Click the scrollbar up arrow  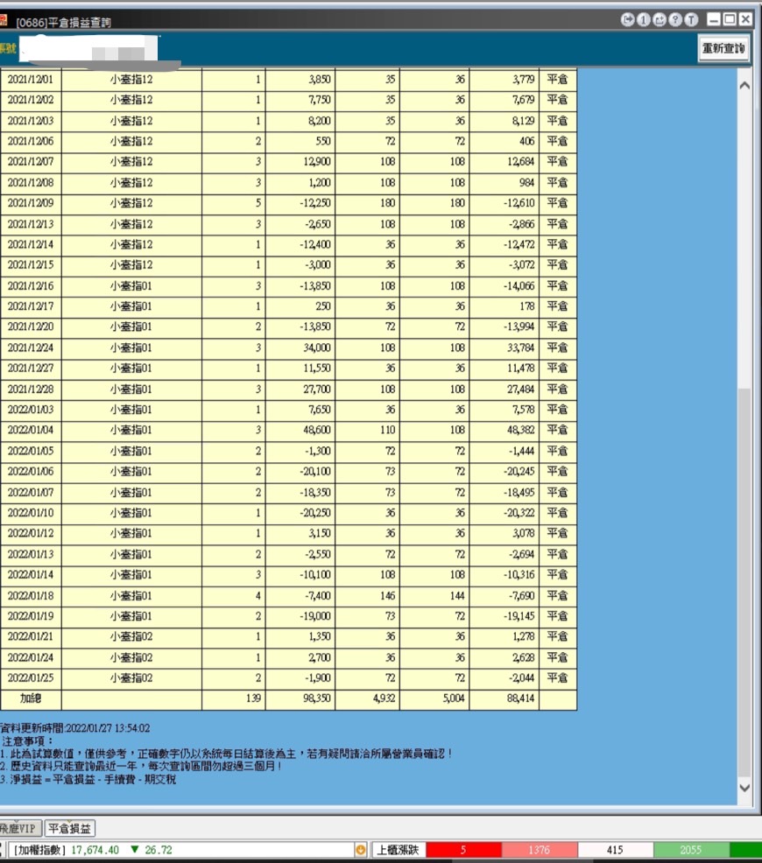744,84
